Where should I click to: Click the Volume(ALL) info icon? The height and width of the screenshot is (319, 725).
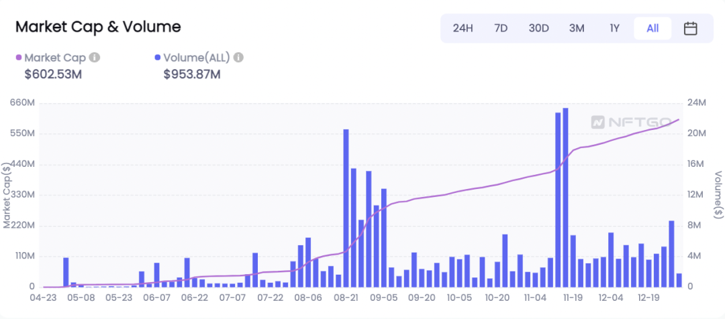(x=238, y=58)
